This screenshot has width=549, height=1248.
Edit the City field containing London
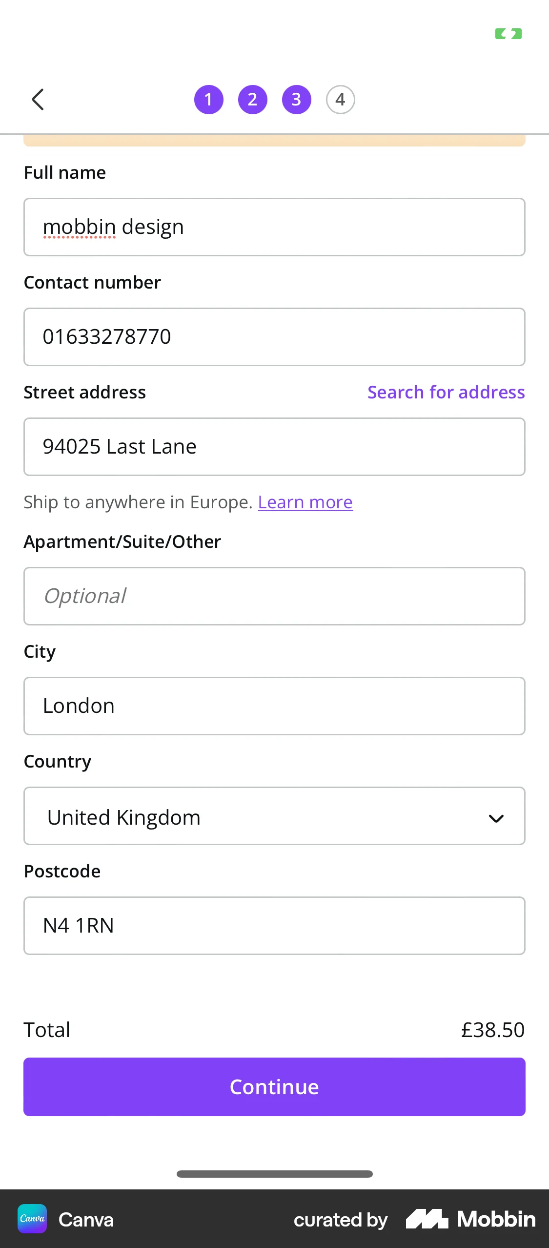274,706
